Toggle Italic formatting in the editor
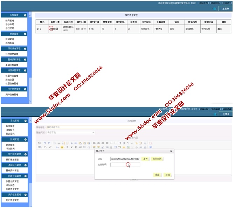The height and width of the screenshot is (211, 235). click(x=72, y=147)
